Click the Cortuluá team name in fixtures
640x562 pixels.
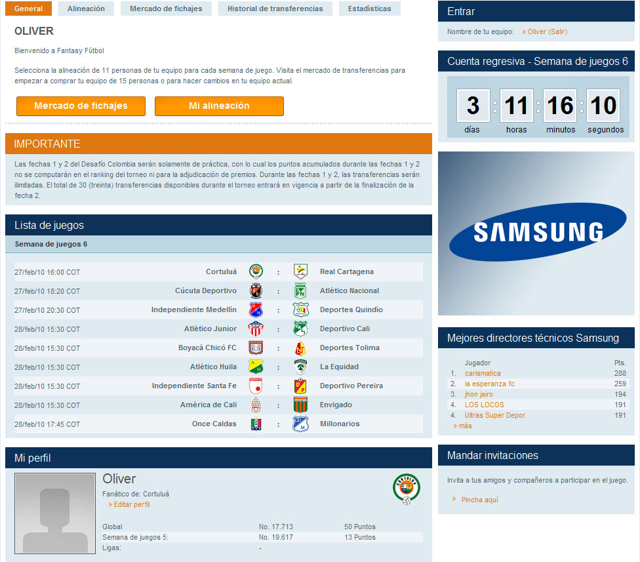pos(221,271)
